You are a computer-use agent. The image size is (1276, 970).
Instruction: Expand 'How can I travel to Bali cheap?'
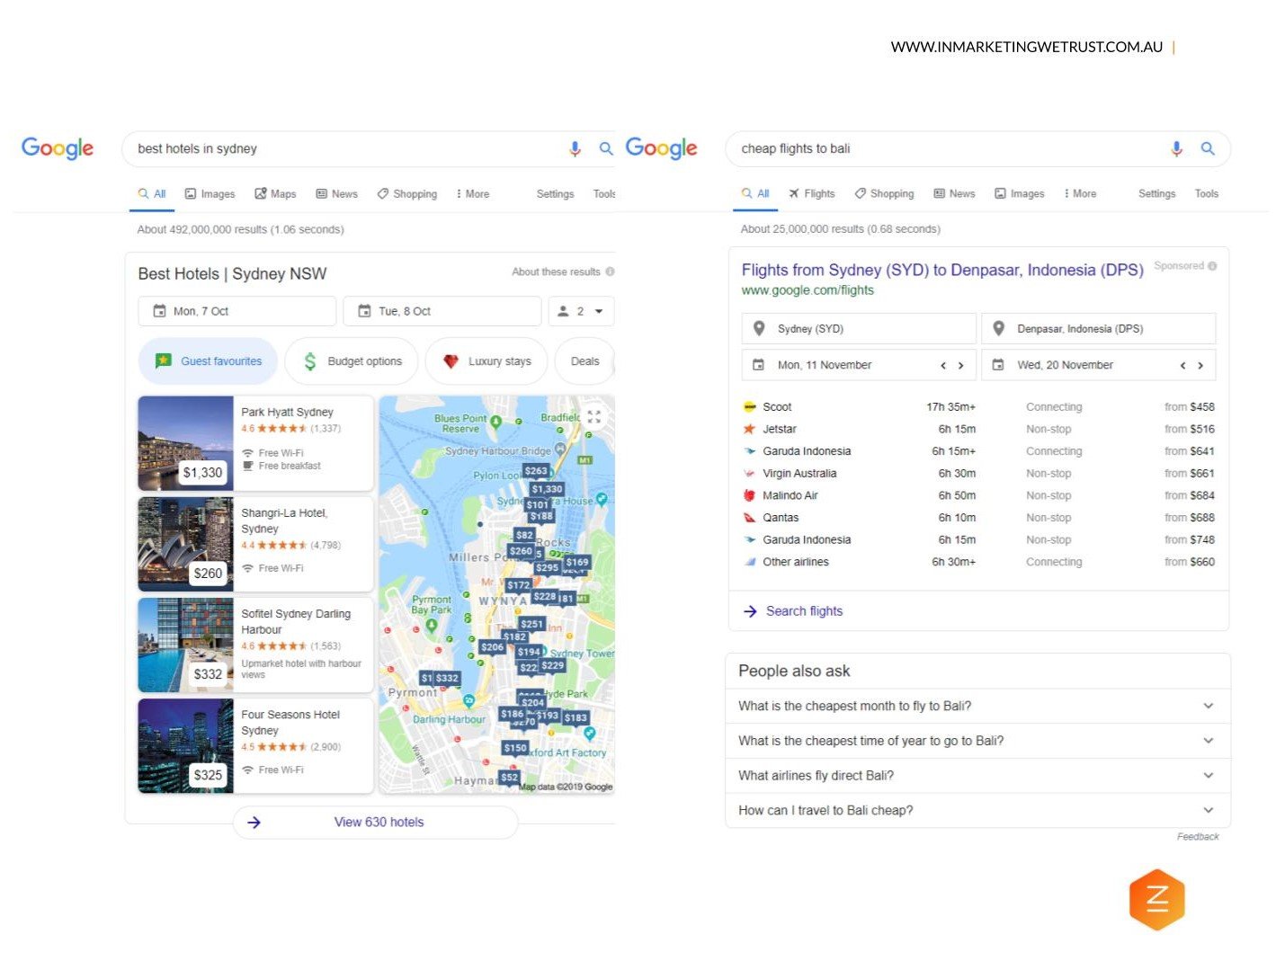[977, 811]
